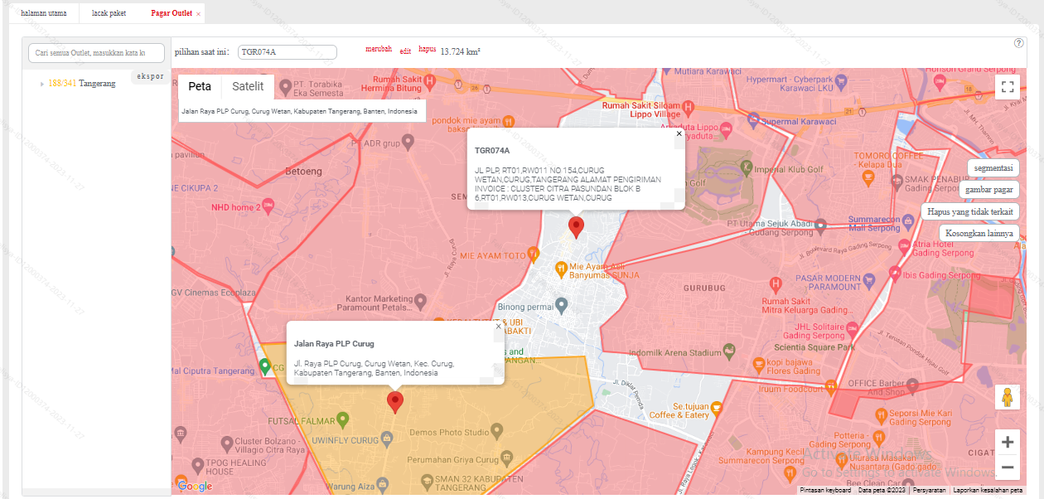Click Kosongkan lainnya button
The image size is (1044, 499).
point(979,234)
